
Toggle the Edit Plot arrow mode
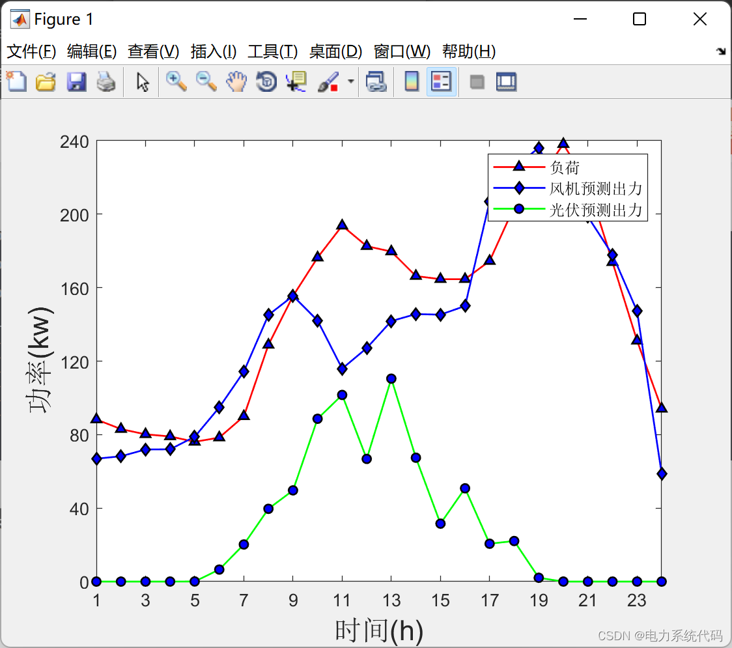point(143,82)
